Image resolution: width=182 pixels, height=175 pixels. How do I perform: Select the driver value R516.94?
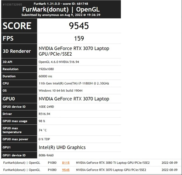[45, 114]
